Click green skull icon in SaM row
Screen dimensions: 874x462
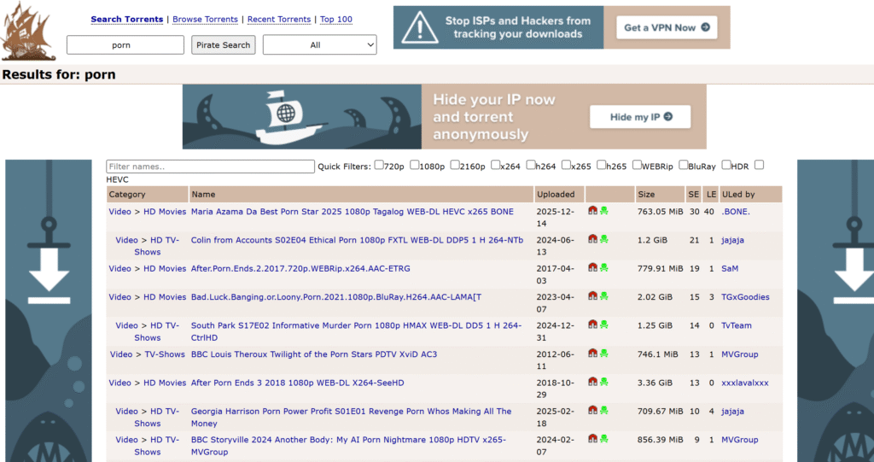coord(603,268)
